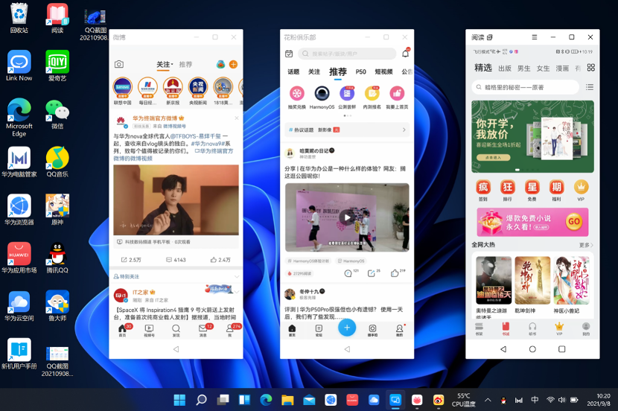This screenshot has height=411, width=618.
Task: Open 抽奖兑换 icon in 花粉俱乐部
Action: pyautogui.click(x=297, y=93)
